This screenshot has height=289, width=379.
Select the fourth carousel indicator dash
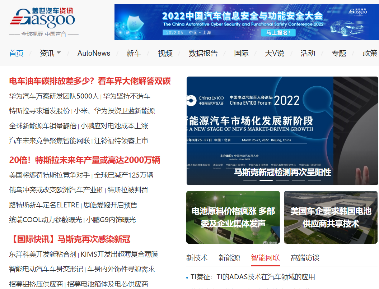pyautogui.click(x=298, y=180)
